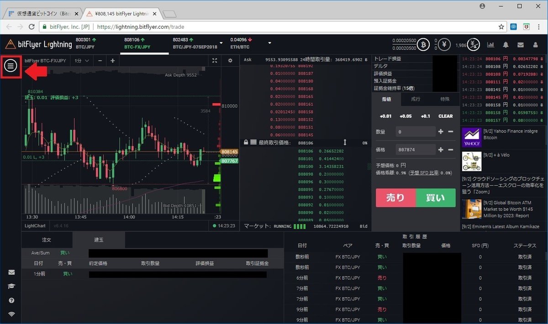The width and height of the screenshot is (548, 324).
Task: Click the help question mark icon in sidebar
Action: point(11,300)
